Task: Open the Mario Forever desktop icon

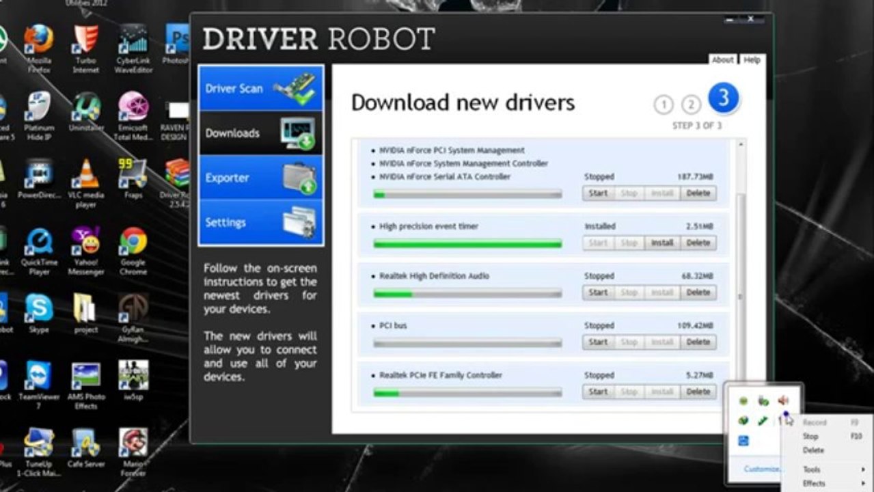Action: click(x=133, y=452)
